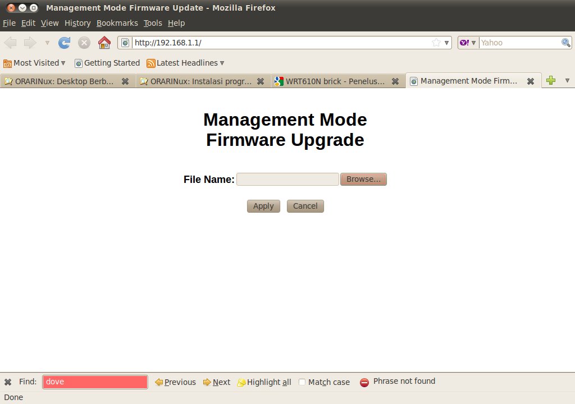Image resolution: width=575 pixels, height=404 pixels.
Task: Toggle Highlight all in find bar
Action: (264, 382)
